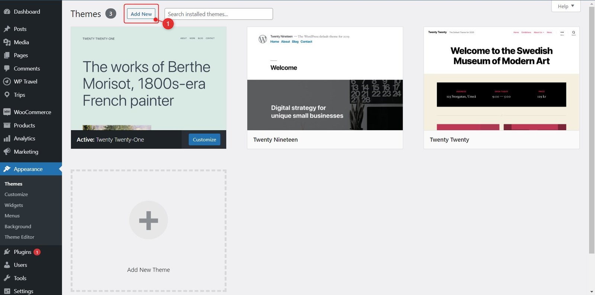
Task: Click the Twenty Twenty theme name
Action: click(449, 140)
